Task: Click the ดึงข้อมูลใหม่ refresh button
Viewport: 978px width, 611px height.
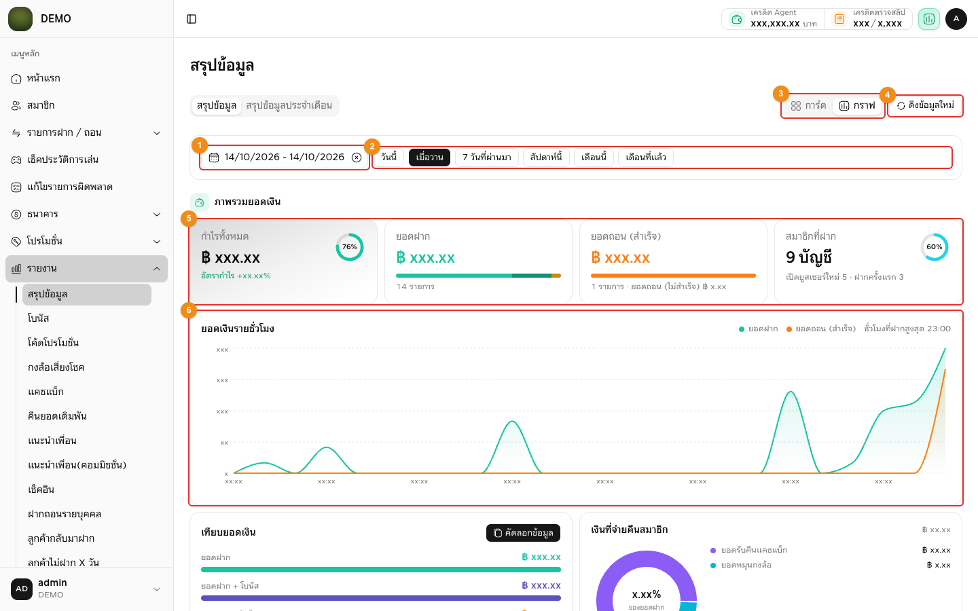Action: 926,106
